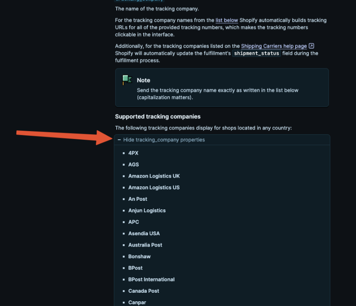Click the Australia Post entry
Screen dimensions: 356x306
[145, 245]
